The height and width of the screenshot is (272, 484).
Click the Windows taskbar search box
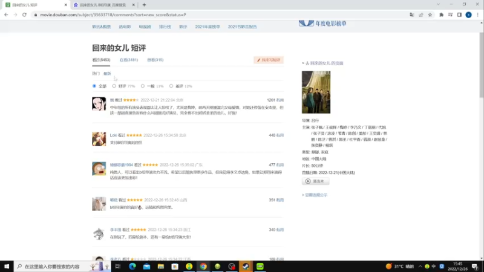63,267
